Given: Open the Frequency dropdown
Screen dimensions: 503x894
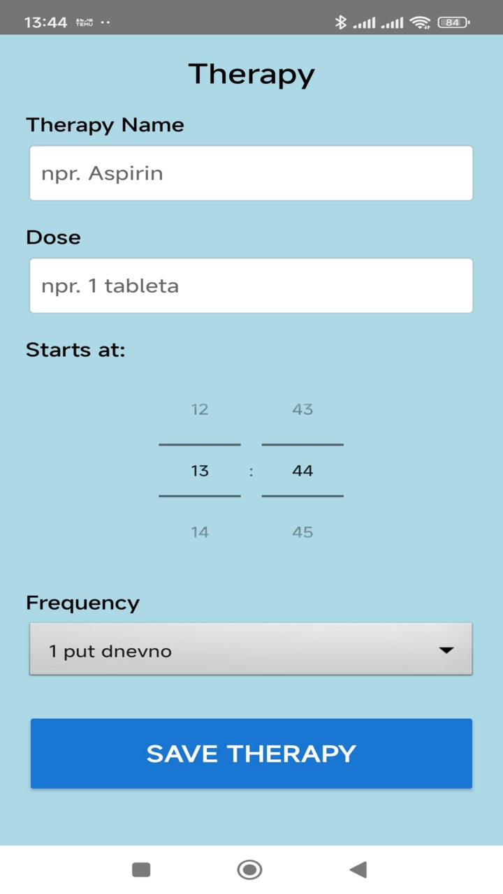Looking at the screenshot, I should 251,650.
